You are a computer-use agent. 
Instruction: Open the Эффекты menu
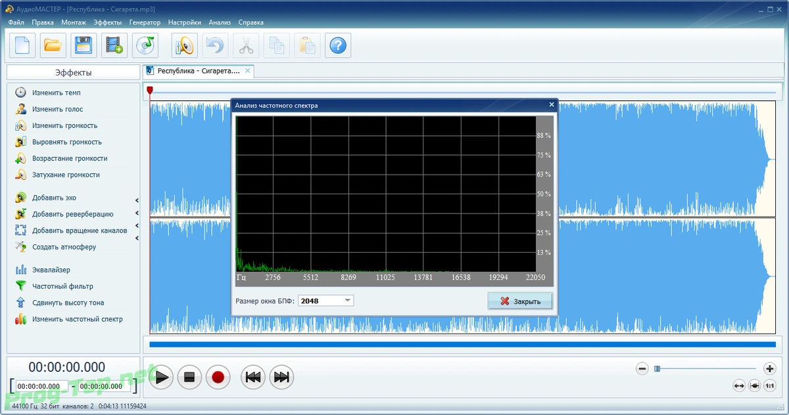(108, 22)
